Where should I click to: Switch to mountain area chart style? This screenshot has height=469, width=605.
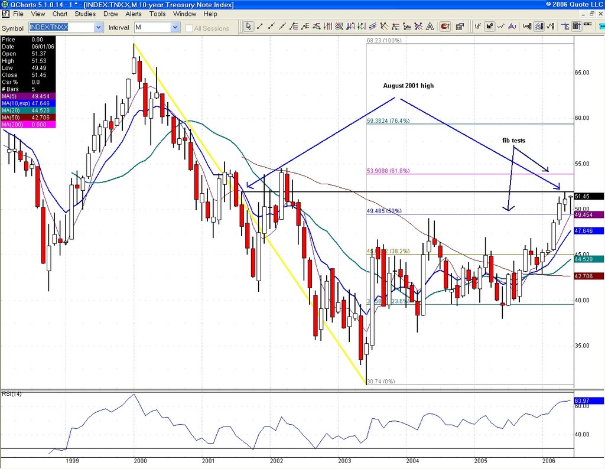[512, 27]
